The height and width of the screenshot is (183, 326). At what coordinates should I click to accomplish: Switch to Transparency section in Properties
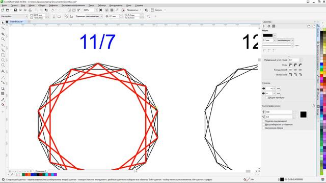274,26
